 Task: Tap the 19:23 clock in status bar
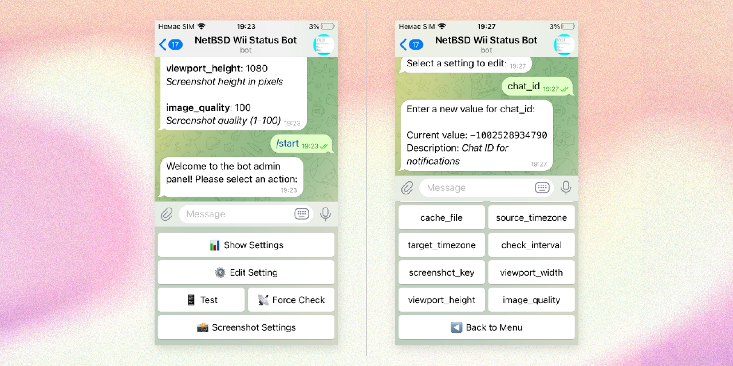[x=246, y=26]
